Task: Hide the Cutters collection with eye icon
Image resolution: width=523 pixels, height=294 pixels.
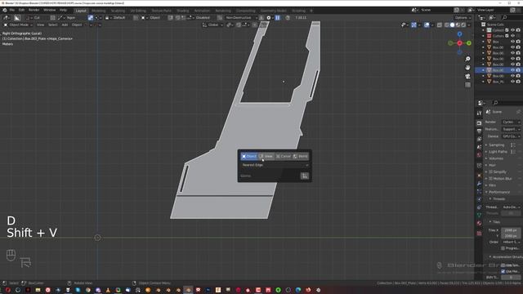Action: [512, 36]
